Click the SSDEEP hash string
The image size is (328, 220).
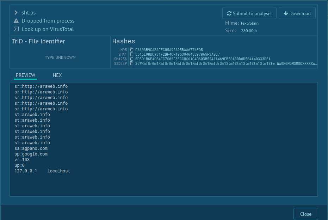click(x=226, y=63)
